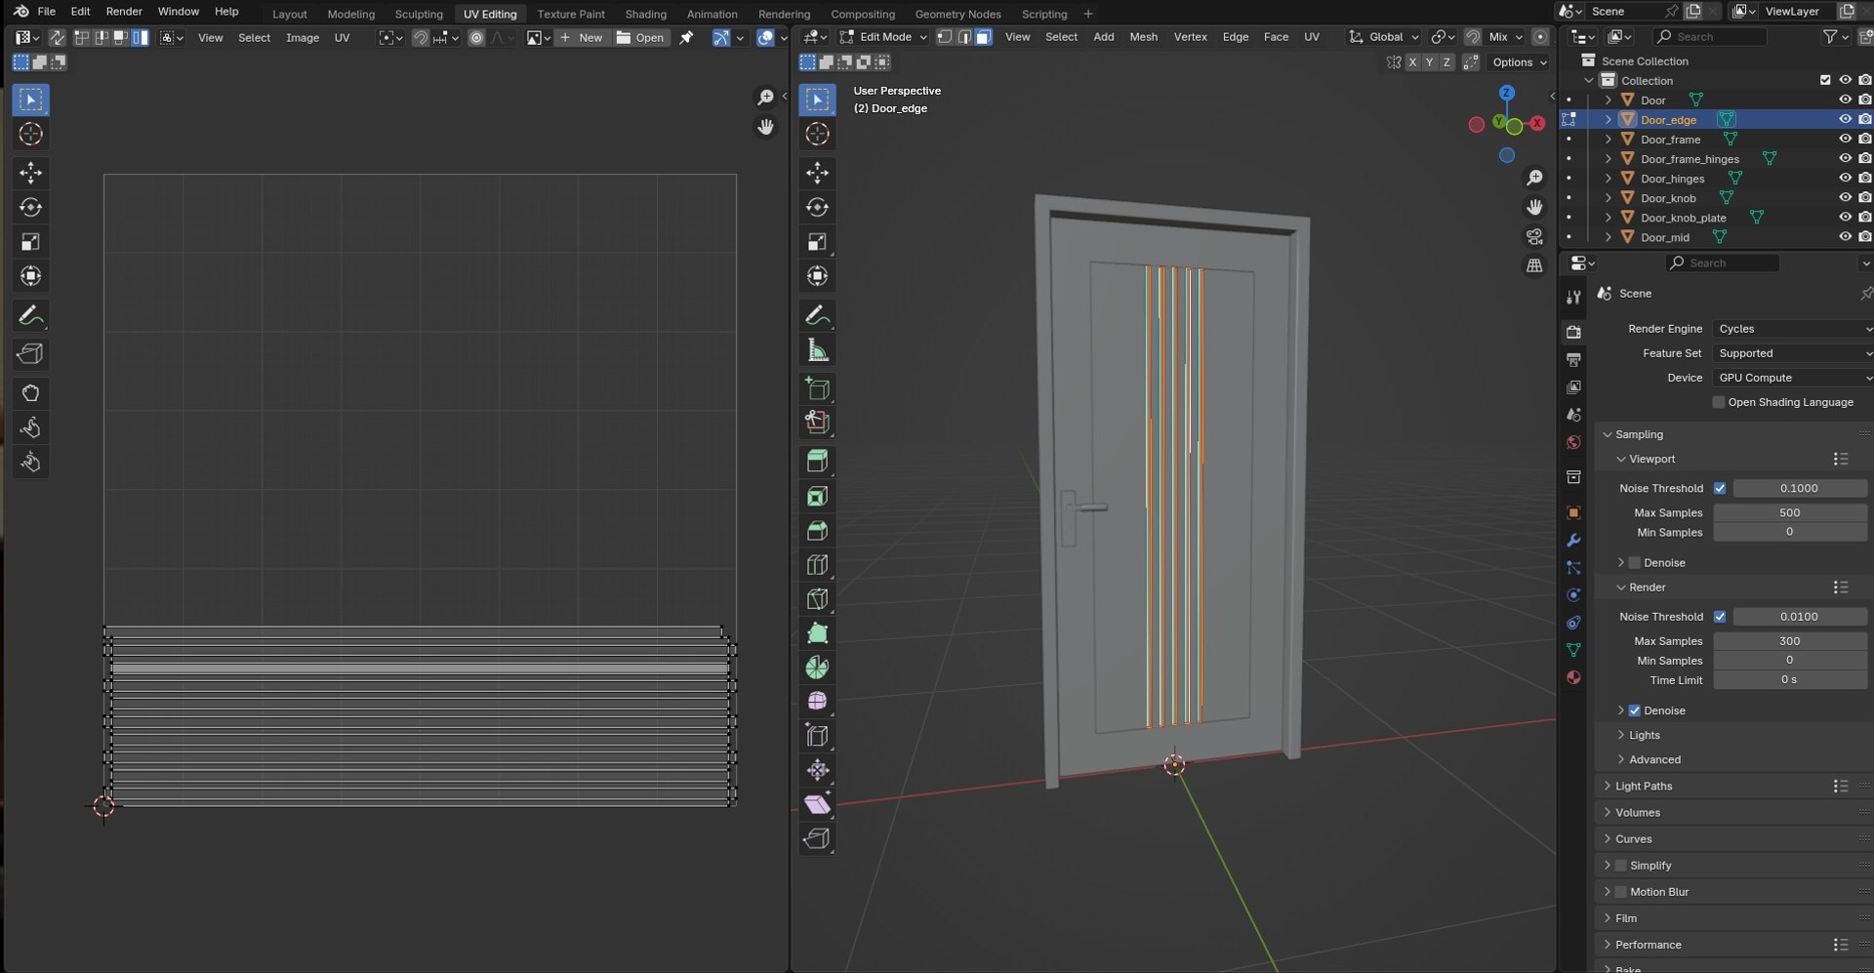Viewport: 1874px width, 973px height.
Task: Open the Material properties tab
Action: pyautogui.click(x=1573, y=677)
